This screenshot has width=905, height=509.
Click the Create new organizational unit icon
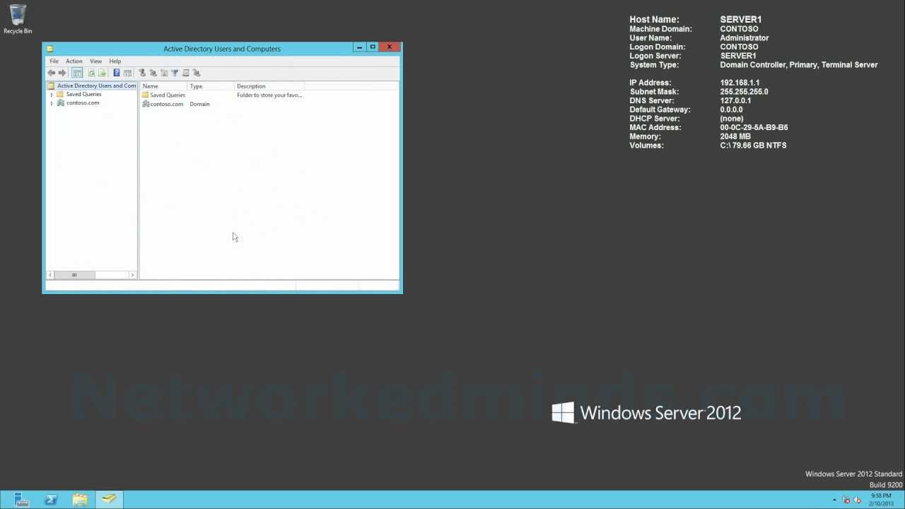(164, 73)
